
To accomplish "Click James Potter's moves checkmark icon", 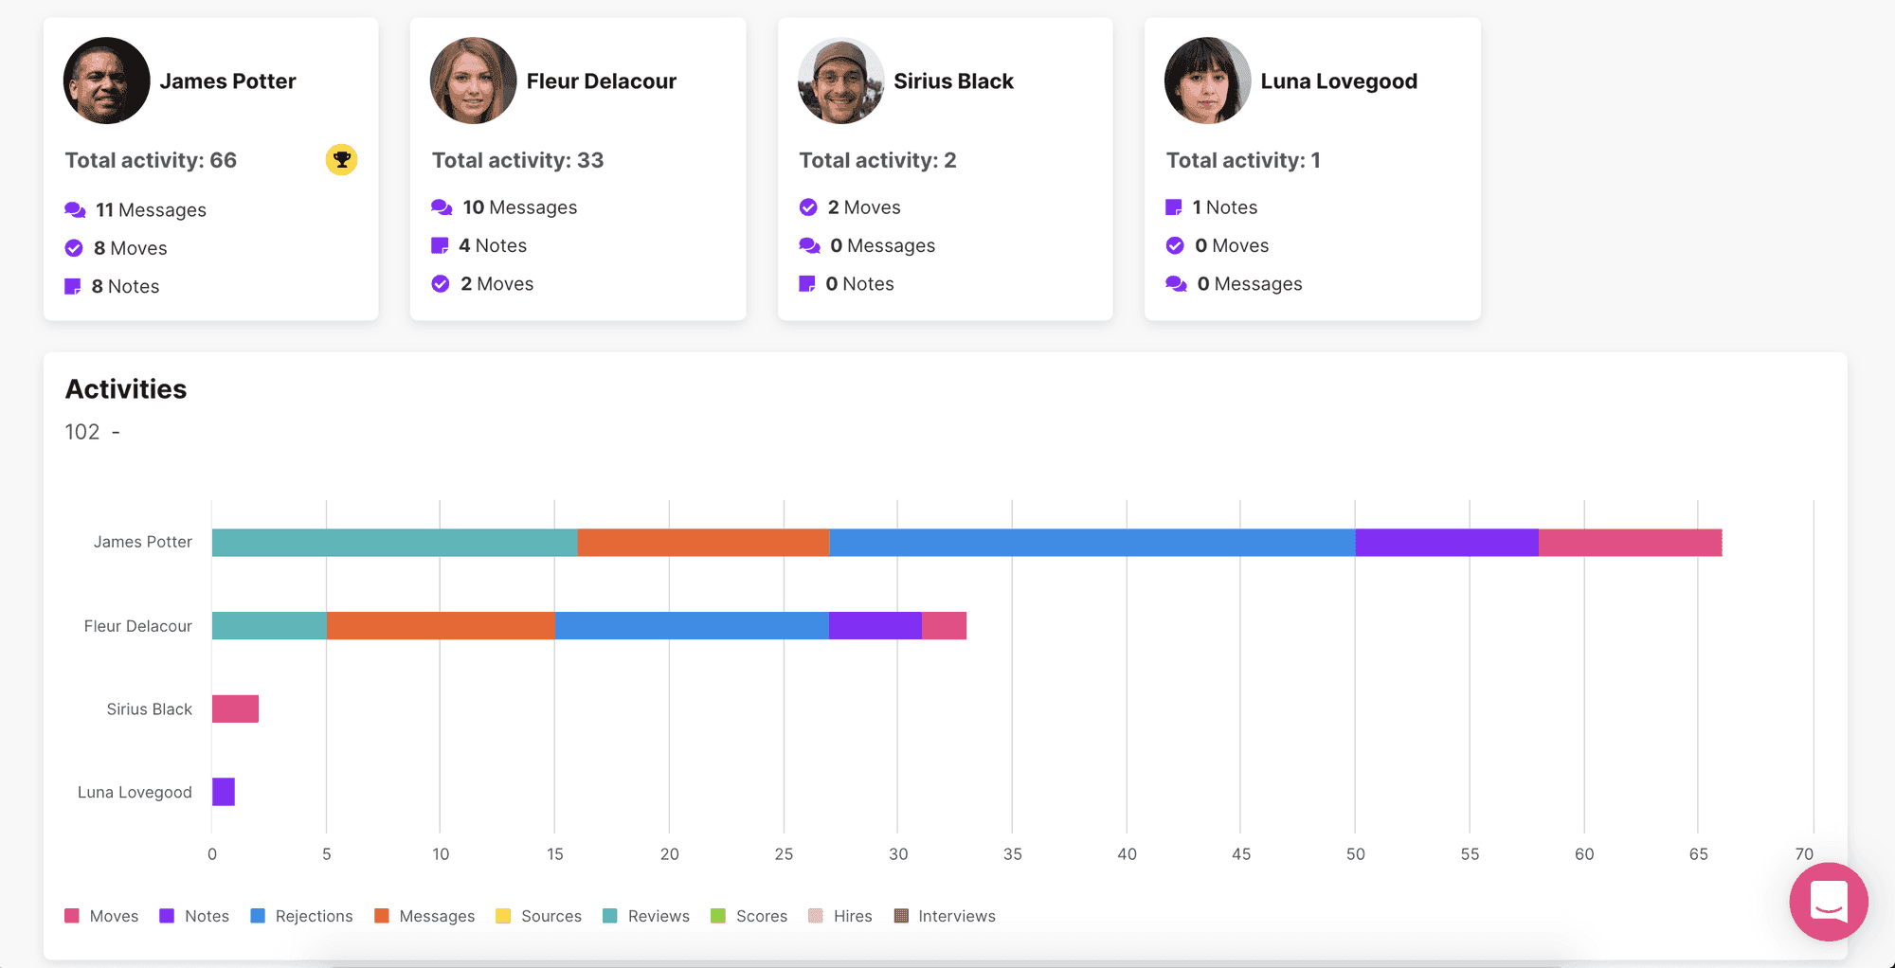I will click(x=74, y=248).
